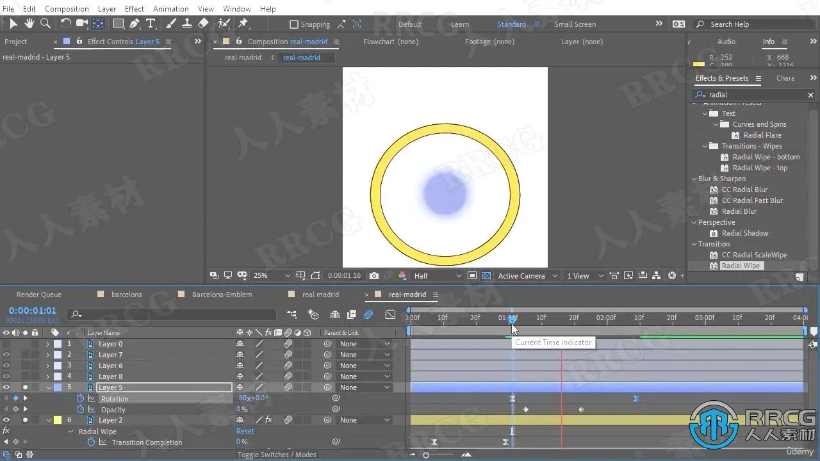Select the Type tool
This screenshot has width=820, height=461.
pyautogui.click(x=151, y=24)
